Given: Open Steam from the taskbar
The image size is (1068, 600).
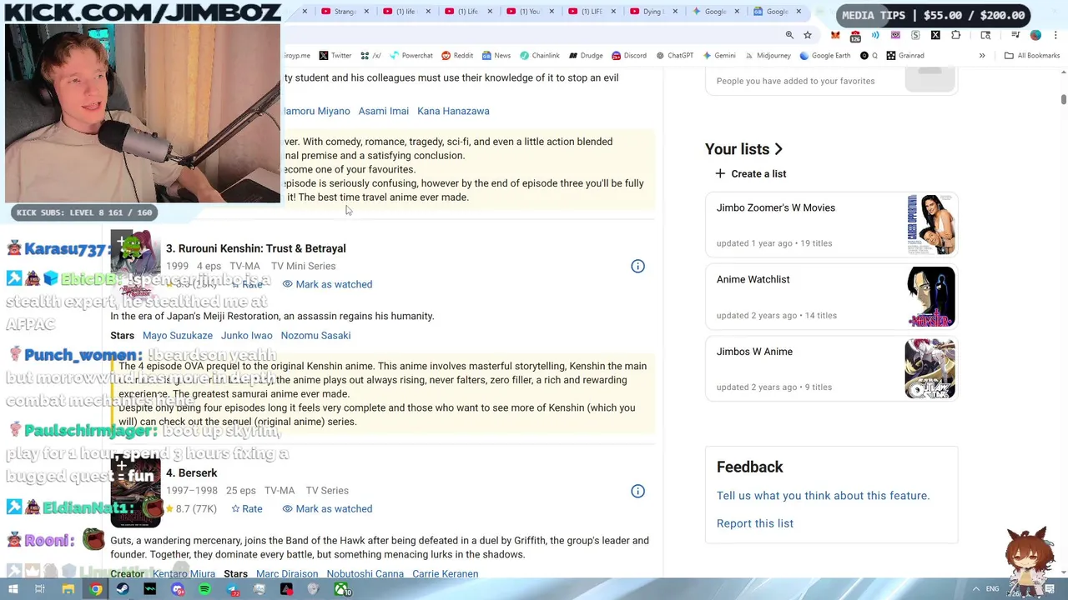Looking at the screenshot, I should click(123, 589).
